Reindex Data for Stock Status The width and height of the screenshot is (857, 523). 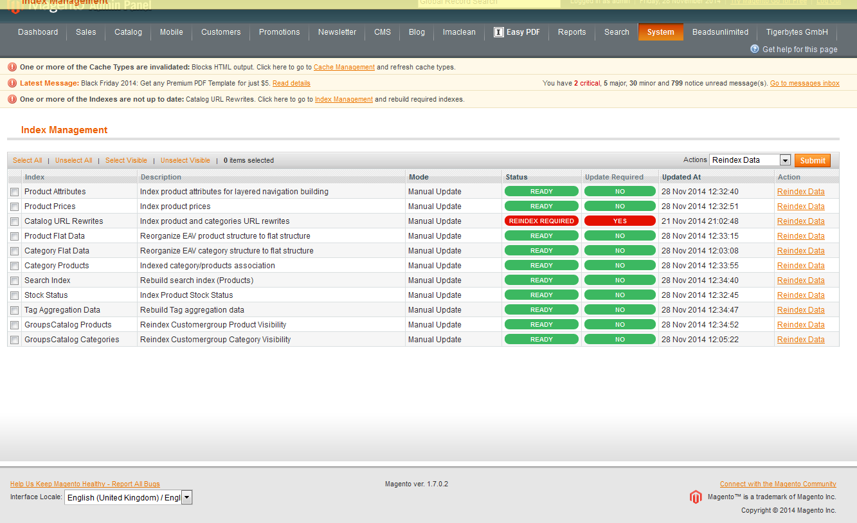coord(800,295)
